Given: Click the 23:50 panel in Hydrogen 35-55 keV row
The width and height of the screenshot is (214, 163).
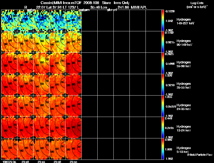Looking at the screenshot, I should tap(57, 85).
